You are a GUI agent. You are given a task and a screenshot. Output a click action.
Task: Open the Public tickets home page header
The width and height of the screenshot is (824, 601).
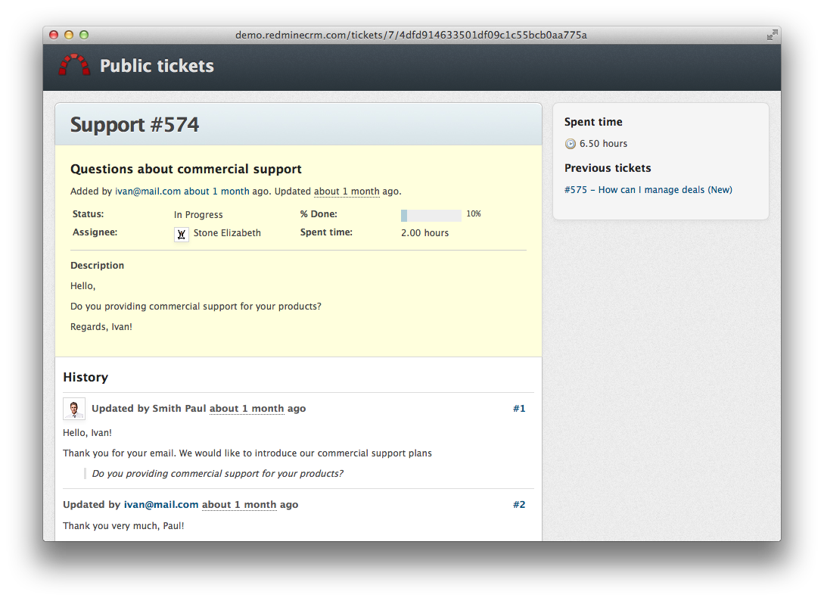pyautogui.click(x=157, y=66)
